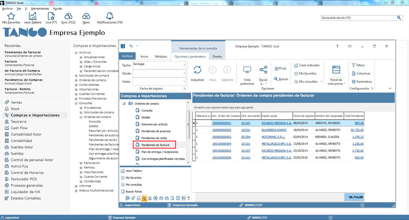Open Mis Favoritos star icon
409x220 pixels.
pyautogui.click(x=11, y=16)
